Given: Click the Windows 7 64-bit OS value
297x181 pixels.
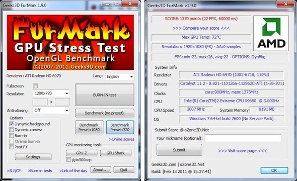Looking at the screenshot, I should point(232,119).
